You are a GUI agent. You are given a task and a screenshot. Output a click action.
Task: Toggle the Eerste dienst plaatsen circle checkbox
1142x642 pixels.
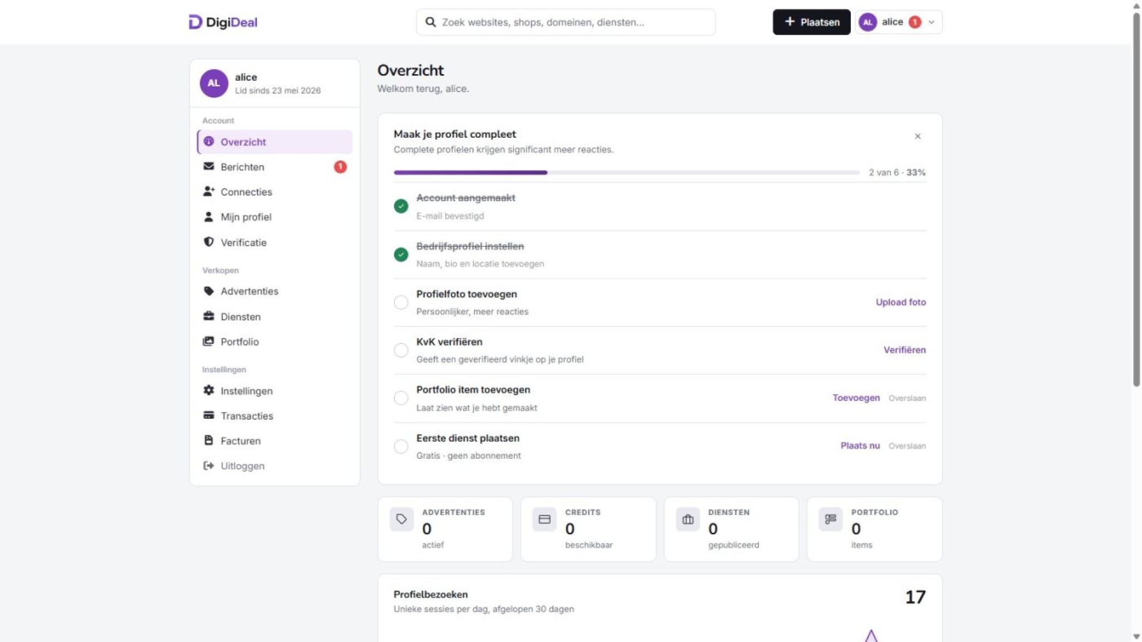(x=401, y=446)
